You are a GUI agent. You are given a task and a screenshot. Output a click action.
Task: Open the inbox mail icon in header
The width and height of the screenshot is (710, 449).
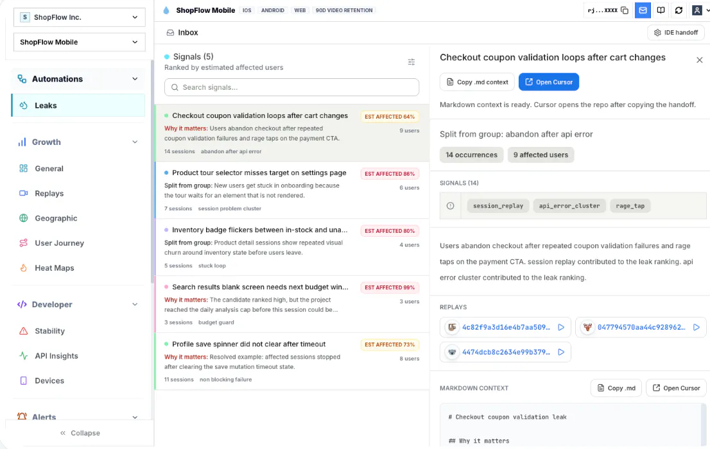point(643,10)
